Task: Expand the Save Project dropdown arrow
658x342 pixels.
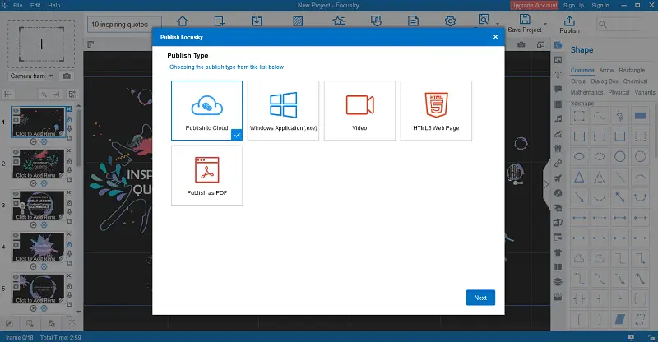Action: 545,24
